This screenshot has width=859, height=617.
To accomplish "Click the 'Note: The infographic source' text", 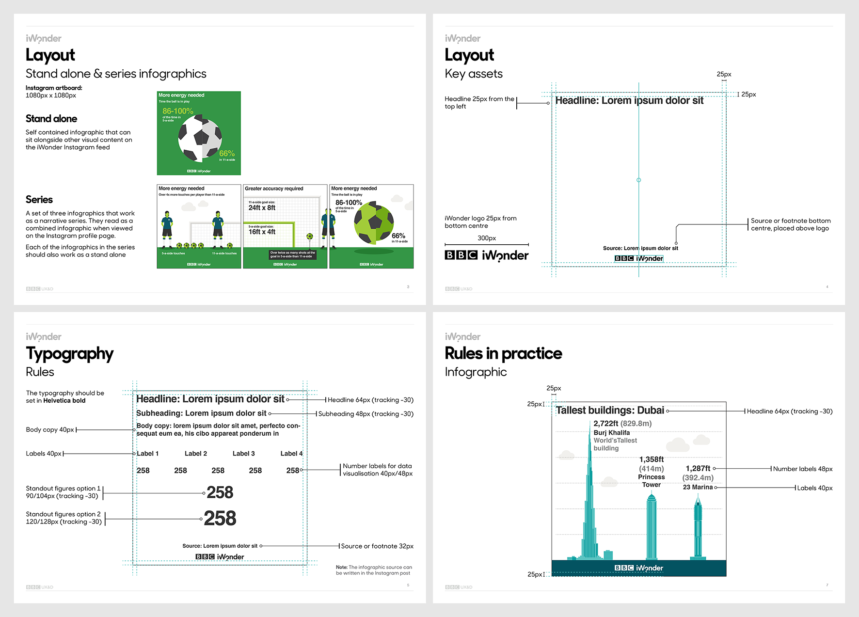I will (374, 570).
